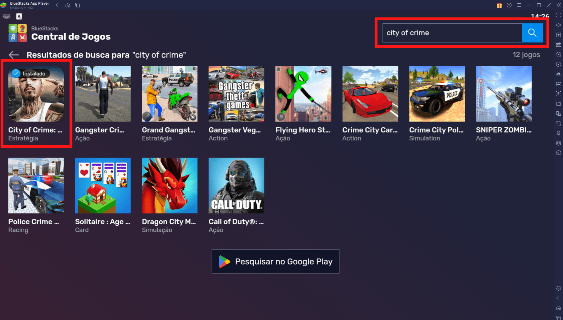Open settings gear at sidebar bottom
563x320 pixels.
(x=558, y=288)
